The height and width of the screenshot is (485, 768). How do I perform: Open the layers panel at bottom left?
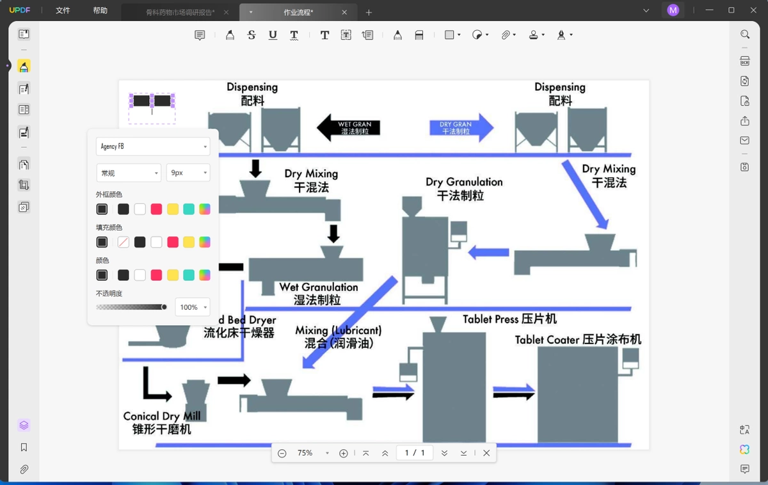(24, 425)
